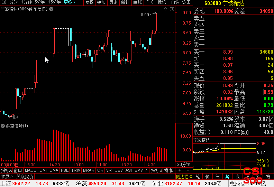Click the 委比 100.00% value
The image size is (274, 187).
(223, 11)
